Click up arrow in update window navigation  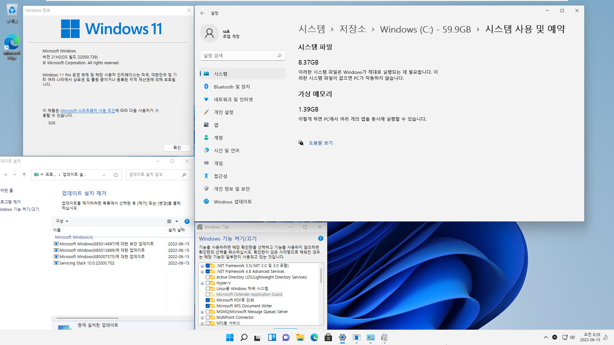[x=24, y=175]
